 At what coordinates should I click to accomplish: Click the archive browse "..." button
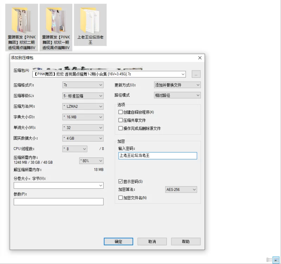click(x=196, y=74)
